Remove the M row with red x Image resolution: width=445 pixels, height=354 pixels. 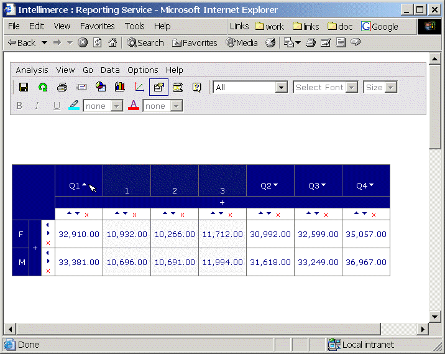[x=48, y=271]
